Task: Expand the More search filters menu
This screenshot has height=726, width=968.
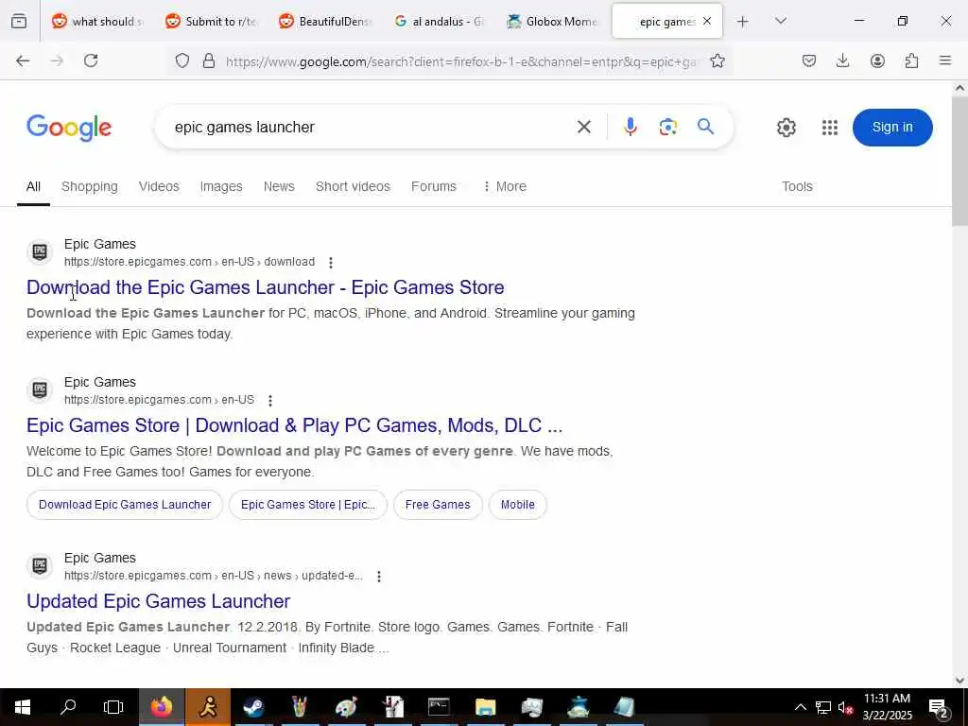Action: click(505, 186)
